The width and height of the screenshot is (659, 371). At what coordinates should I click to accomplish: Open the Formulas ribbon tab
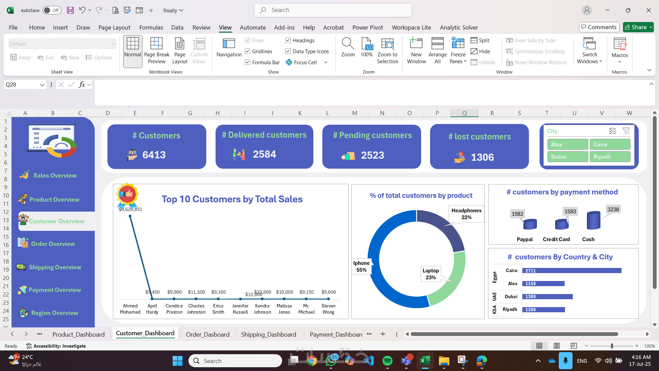click(151, 27)
